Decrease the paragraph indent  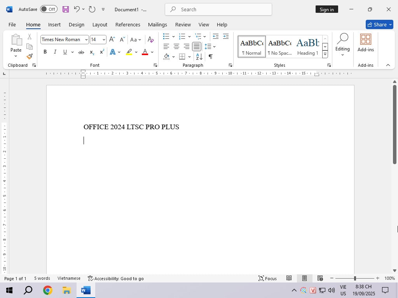[x=215, y=36]
